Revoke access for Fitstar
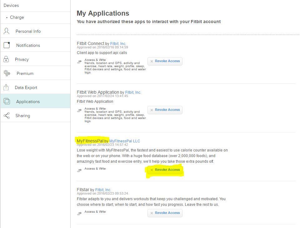300x228 pixels. [165, 213]
